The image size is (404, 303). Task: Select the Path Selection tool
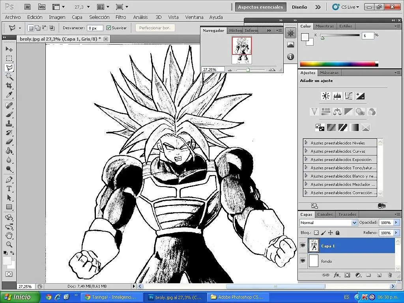click(x=9, y=198)
